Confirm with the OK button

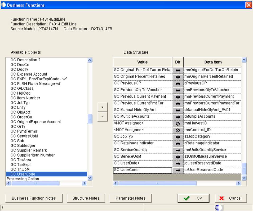click(193, 198)
